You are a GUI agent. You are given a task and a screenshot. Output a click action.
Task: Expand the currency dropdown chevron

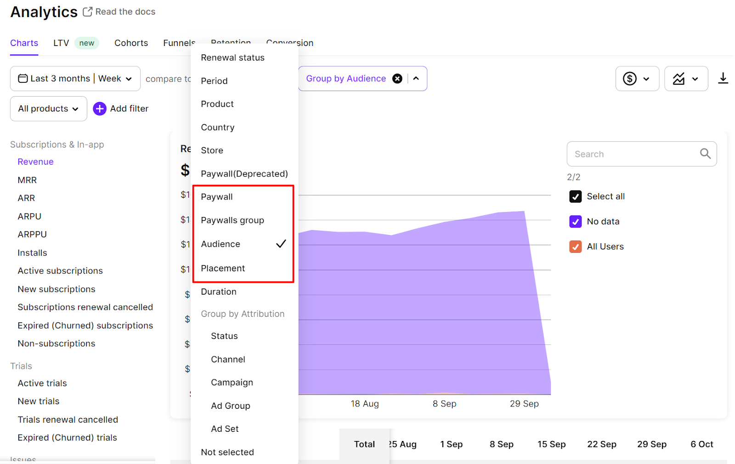click(646, 79)
